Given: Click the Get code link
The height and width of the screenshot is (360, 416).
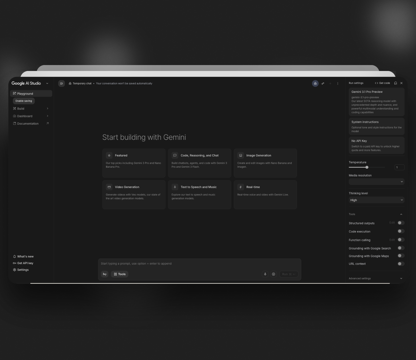Looking at the screenshot, I should [383, 83].
